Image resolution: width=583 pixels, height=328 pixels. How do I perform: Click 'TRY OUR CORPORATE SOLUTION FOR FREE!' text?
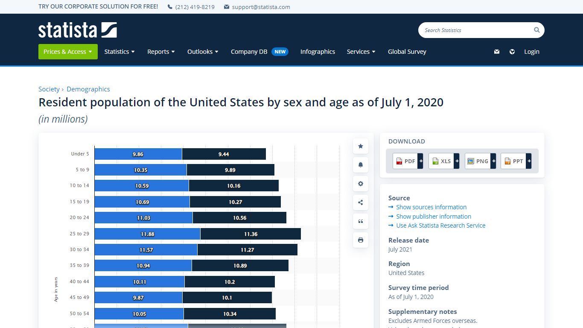98,7
